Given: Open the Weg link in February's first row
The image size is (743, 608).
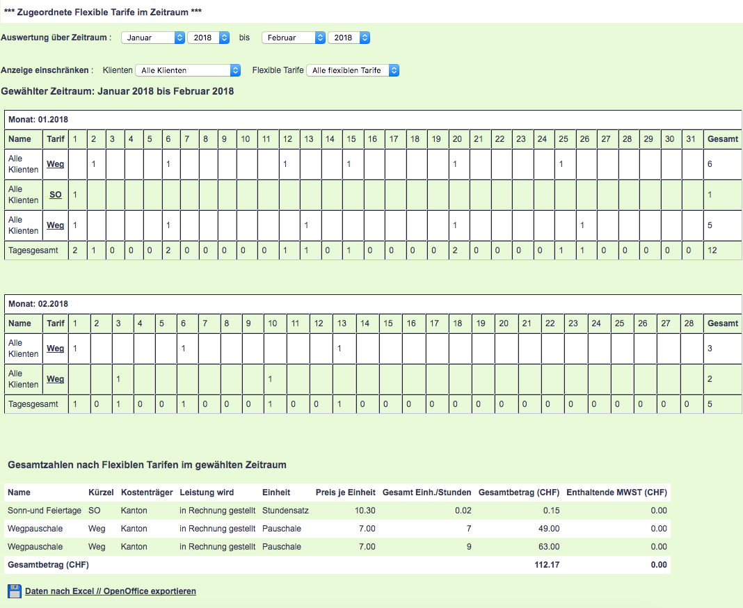Looking at the screenshot, I should click(x=56, y=349).
